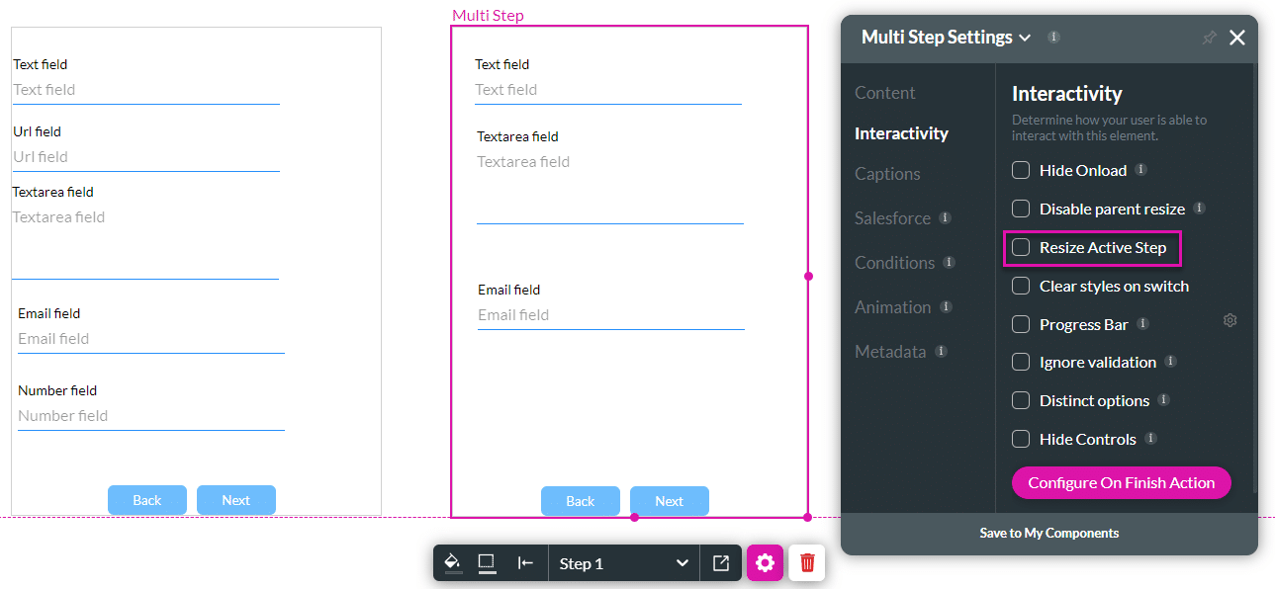The height and width of the screenshot is (589, 1275).
Task: Pin the Multi Step Settings panel
Action: (1209, 38)
